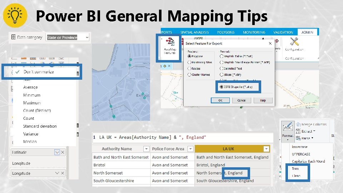Image resolution: width=343 pixels, height=193 pixels.
Task: Click the Merge Columns label
Action: click(314, 124)
